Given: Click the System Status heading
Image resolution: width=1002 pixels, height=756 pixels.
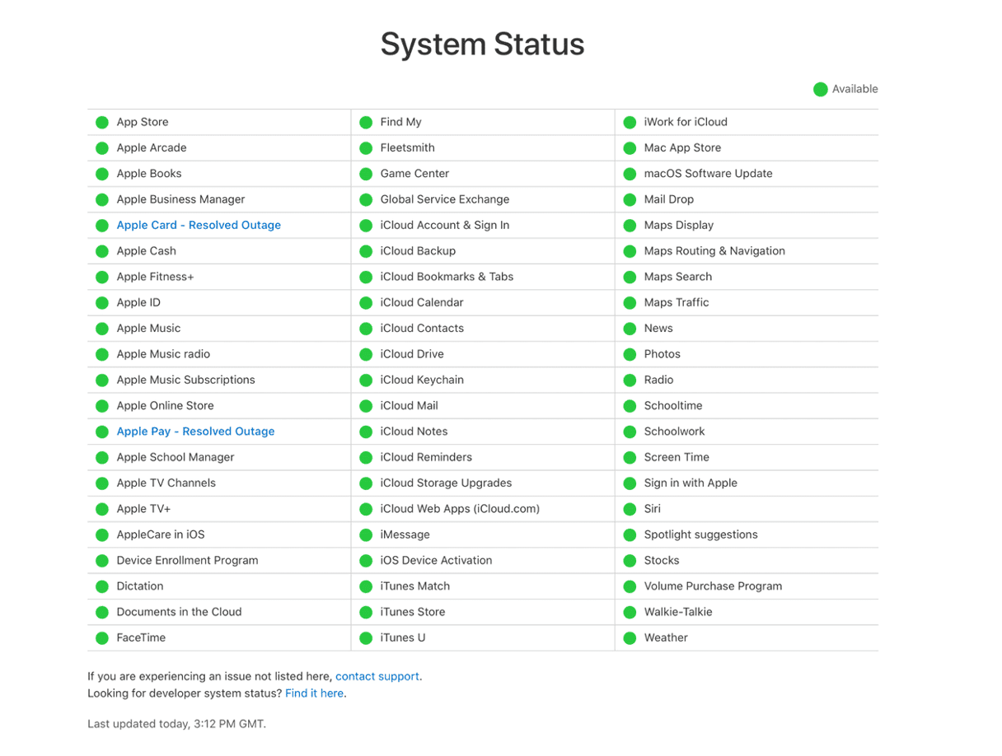Looking at the screenshot, I should (482, 44).
